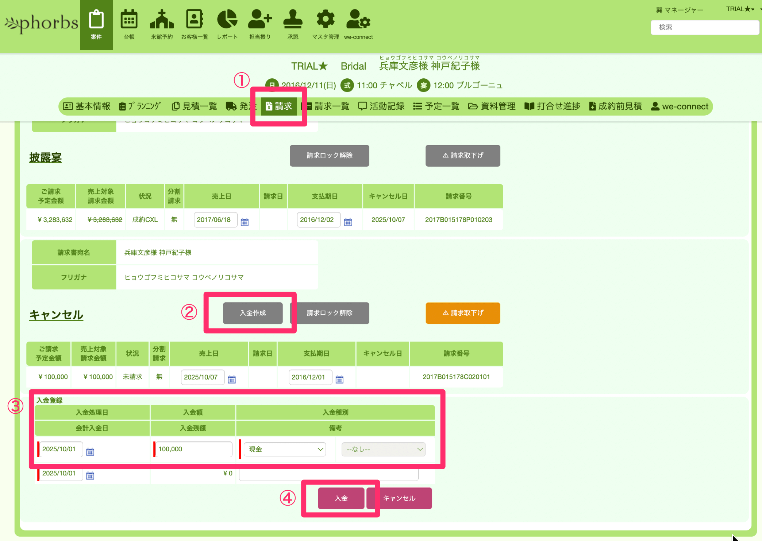Viewport: 762px width, 541px height.
Task: Switch to the 打合せ進捗 tab
Action: point(552,106)
